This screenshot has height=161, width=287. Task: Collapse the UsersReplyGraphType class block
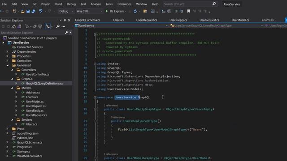(95, 109)
